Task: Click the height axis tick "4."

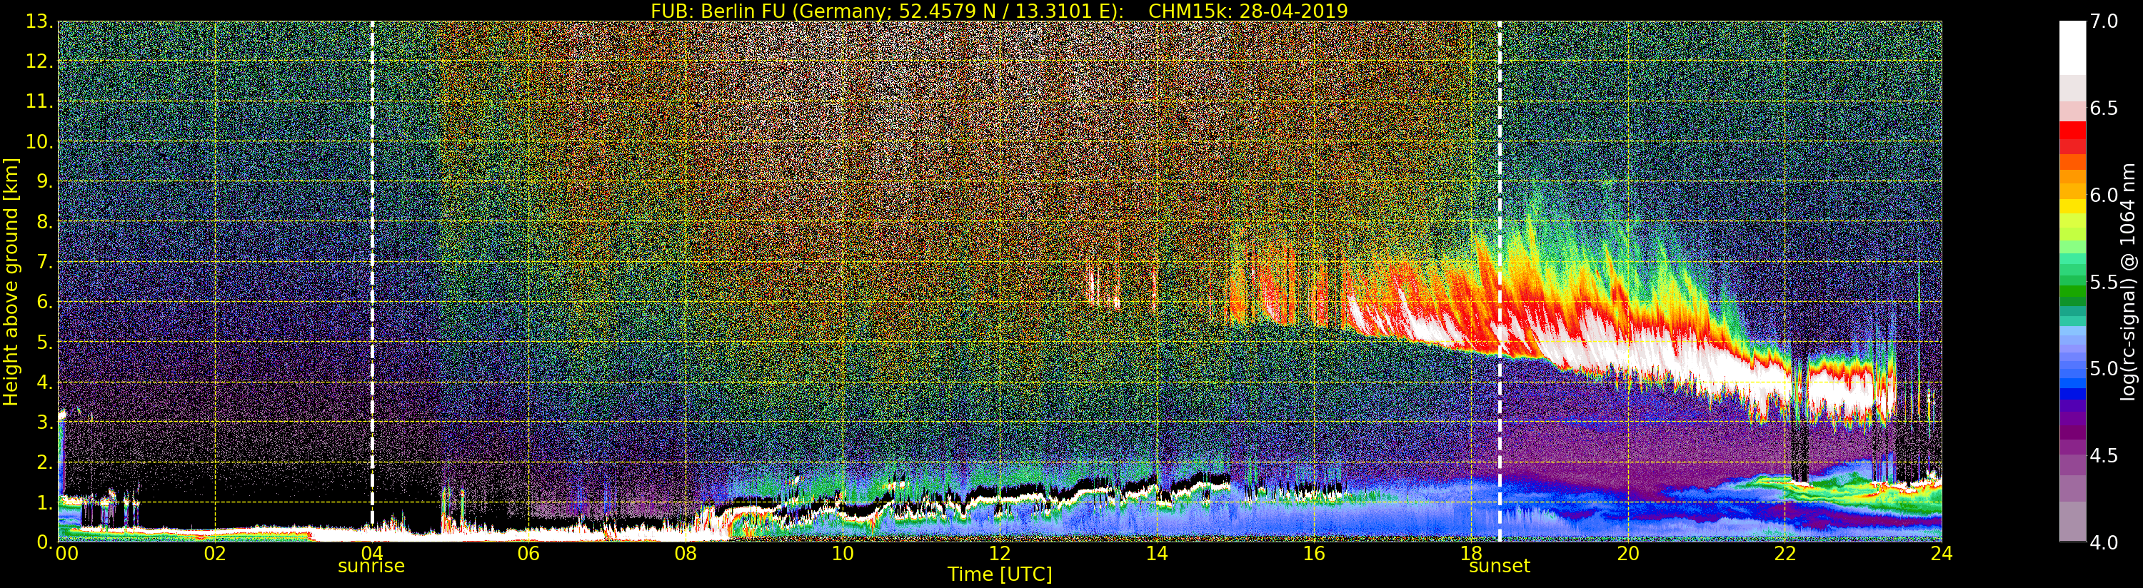Action: (x=45, y=382)
